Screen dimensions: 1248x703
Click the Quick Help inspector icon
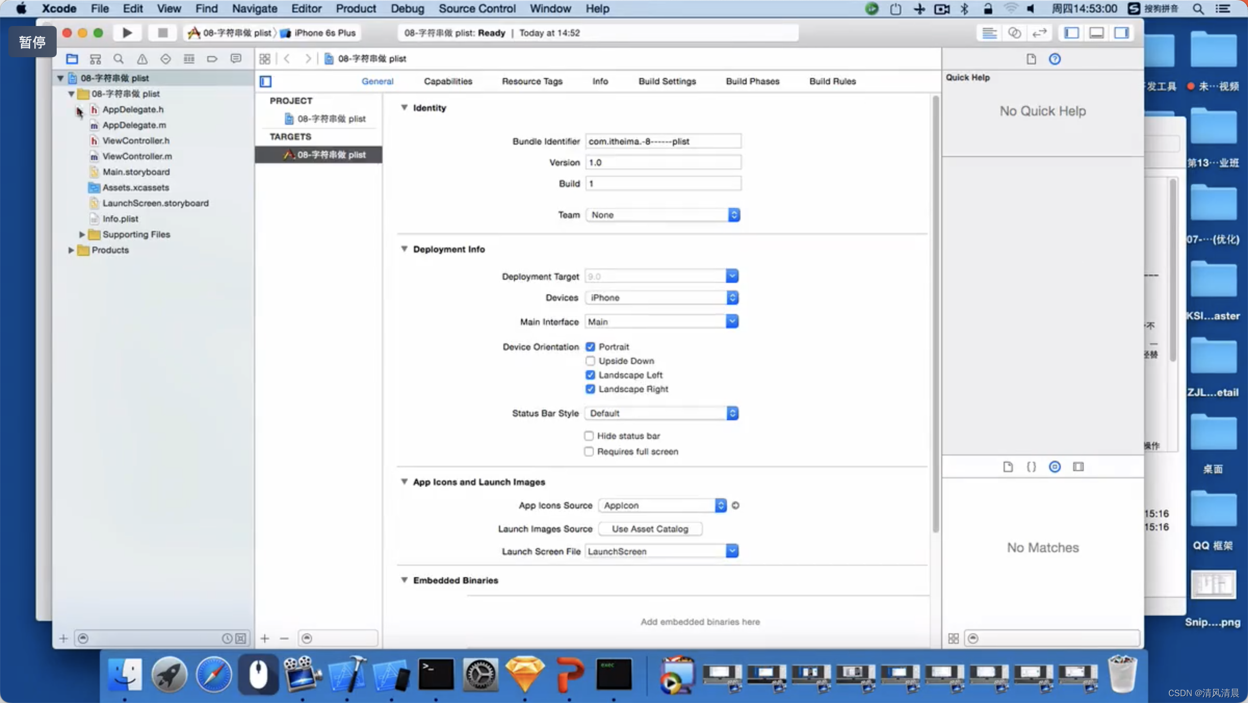[x=1054, y=58]
